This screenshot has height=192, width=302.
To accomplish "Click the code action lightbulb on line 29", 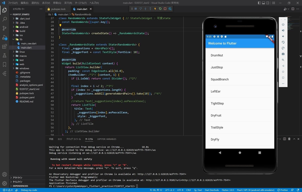I will pyautogui.click(x=60, y=25).
